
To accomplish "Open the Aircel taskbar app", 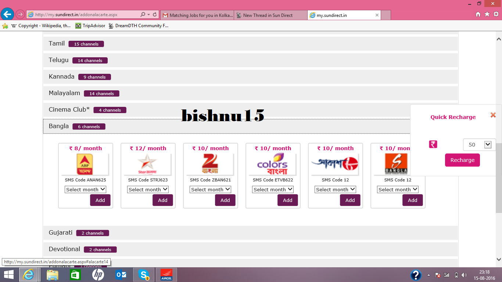I will [x=166, y=275].
